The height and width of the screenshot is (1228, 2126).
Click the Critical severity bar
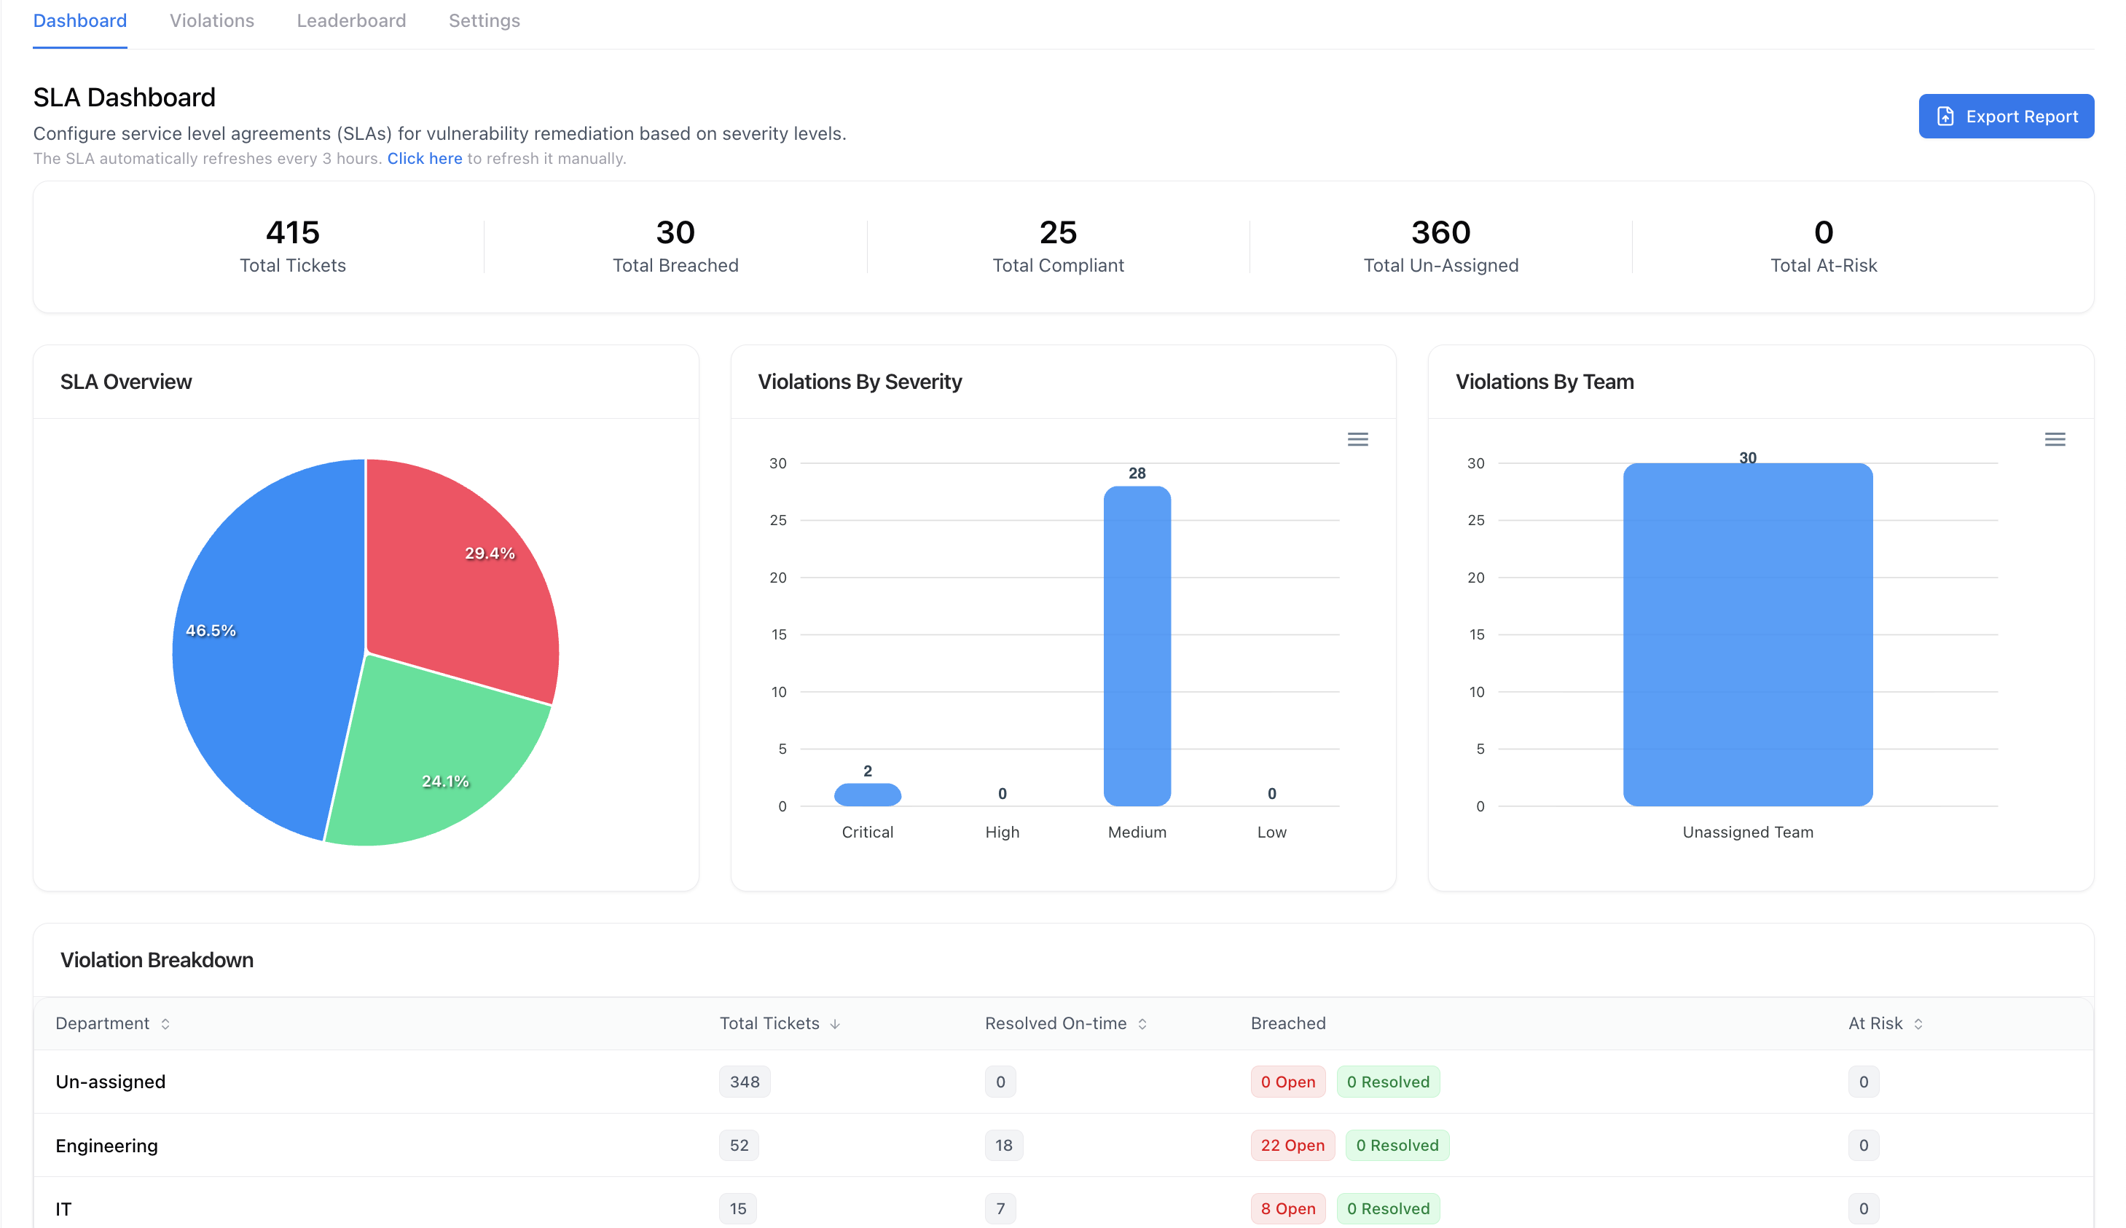(x=867, y=795)
